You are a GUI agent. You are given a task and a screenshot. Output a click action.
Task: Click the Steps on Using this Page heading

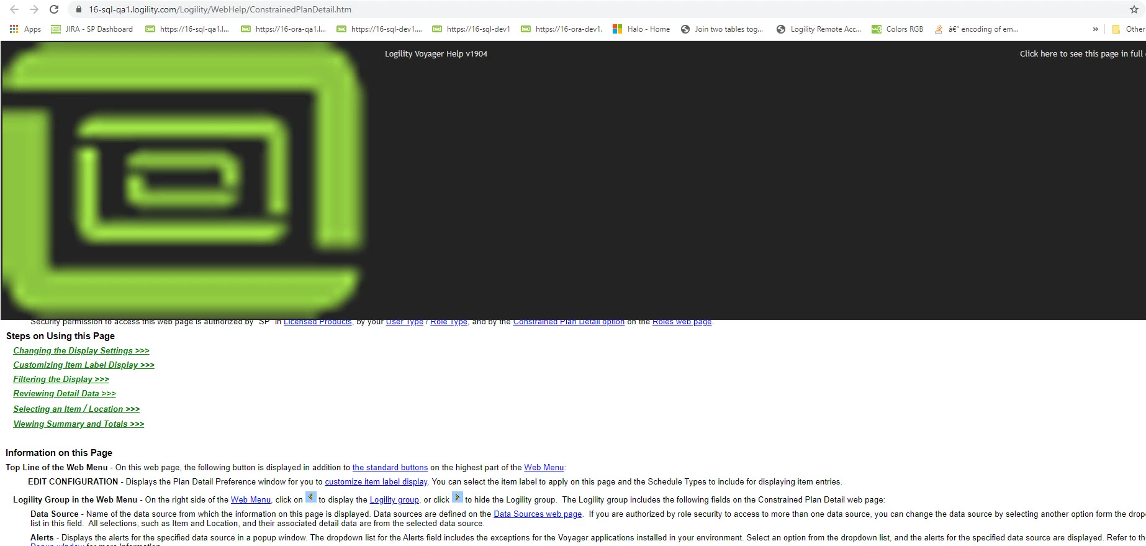coord(60,336)
